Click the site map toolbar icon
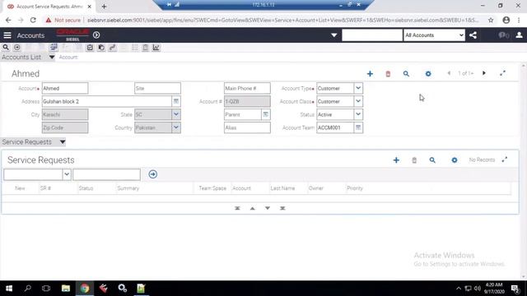This screenshot has height=296, width=527. coord(54,48)
